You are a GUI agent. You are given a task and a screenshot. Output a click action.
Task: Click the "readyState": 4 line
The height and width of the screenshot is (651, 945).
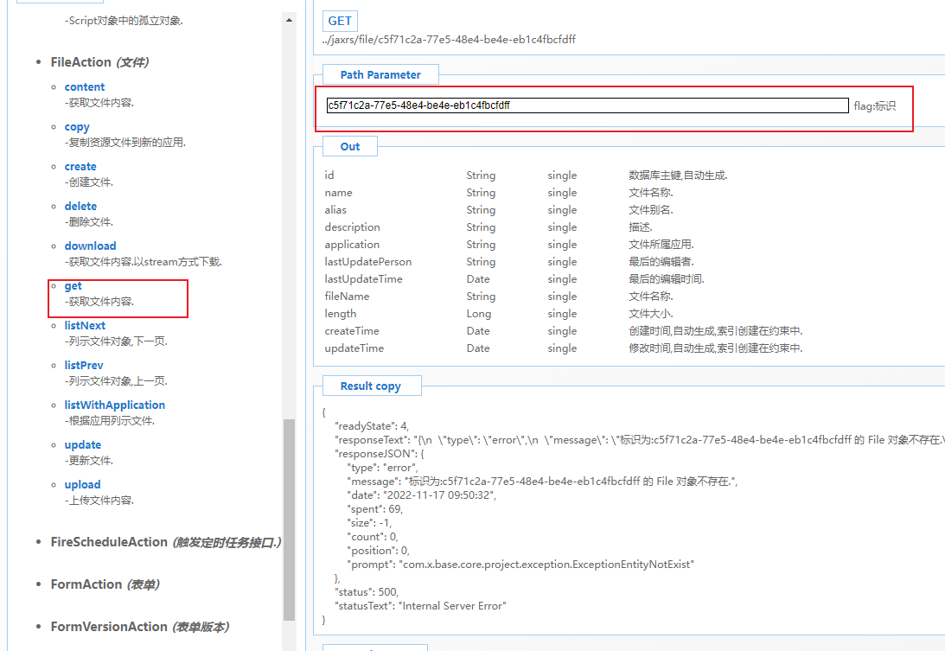tap(372, 425)
